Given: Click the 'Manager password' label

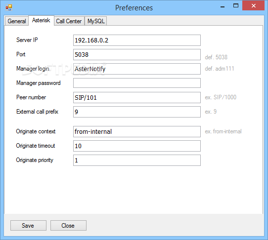Looking at the screenshot, I should 39,83.
